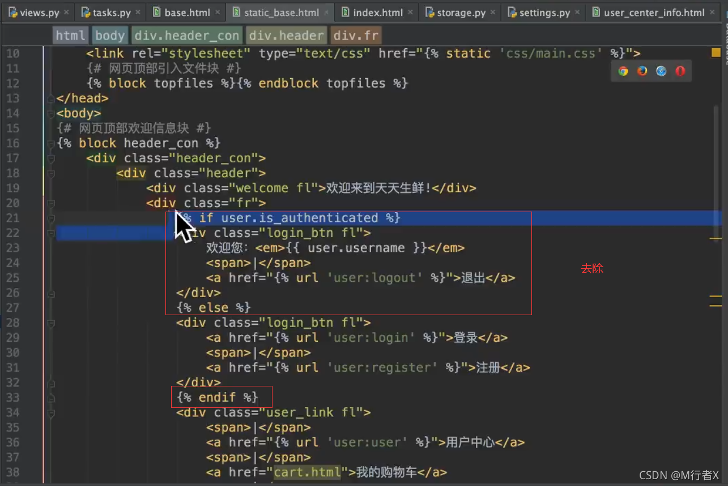Toggle fold end marker at line 13
Image resolution: width=728 pixels, height=486 pixels.
click(51, 98)
